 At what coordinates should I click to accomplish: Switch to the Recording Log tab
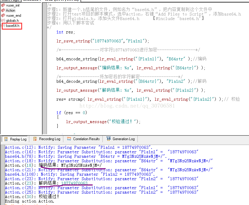pyautogui.click(x=47, y=139)
